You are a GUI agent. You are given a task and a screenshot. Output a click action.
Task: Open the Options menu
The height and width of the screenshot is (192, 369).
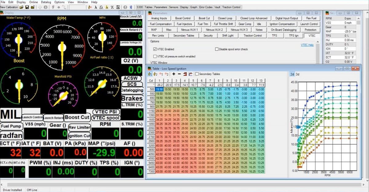(60, 2)
